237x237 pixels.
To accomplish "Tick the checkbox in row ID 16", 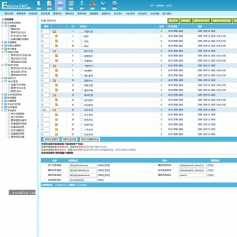I will [x=82, y=110].
